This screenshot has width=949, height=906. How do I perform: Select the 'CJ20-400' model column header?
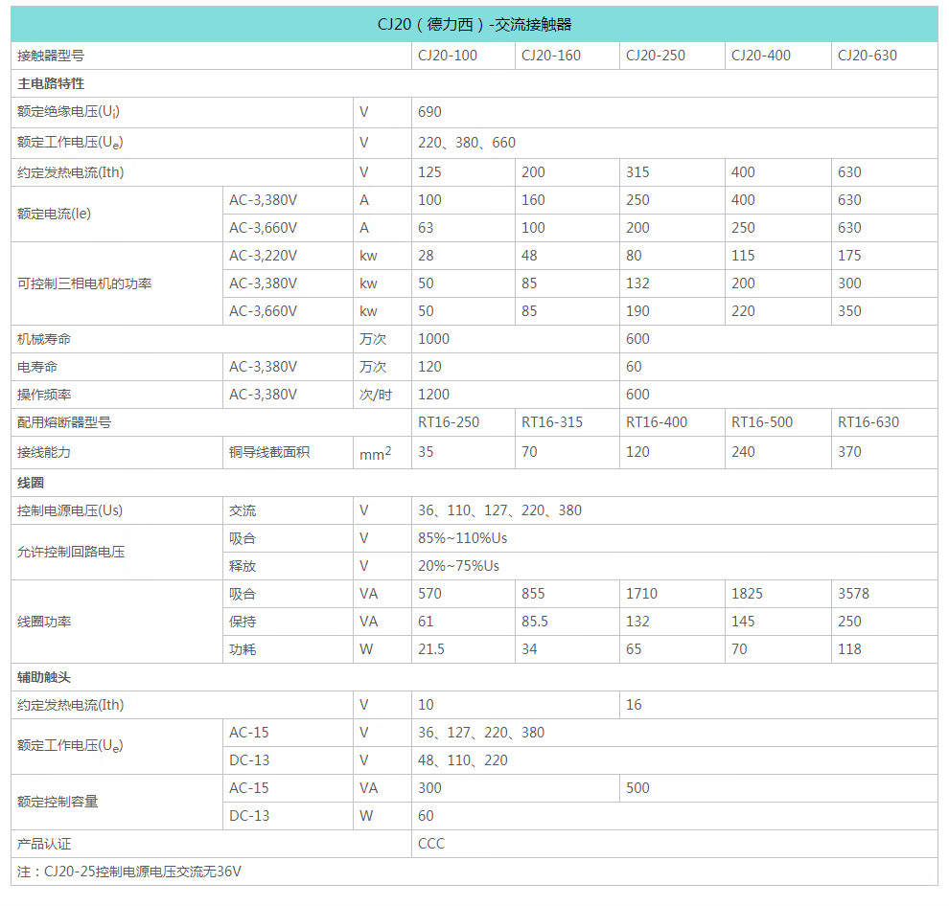[x=761, y=56]
